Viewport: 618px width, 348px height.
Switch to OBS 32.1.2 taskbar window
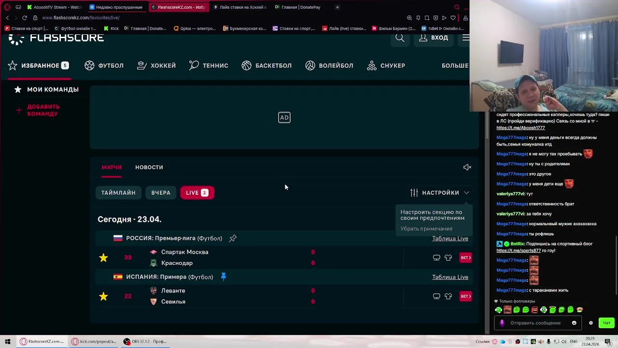[x=145, y=341]
